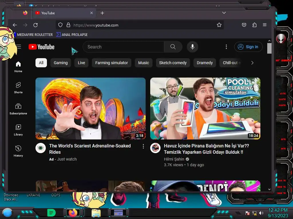Click the YouTube search magnifier button

[173, 47]
